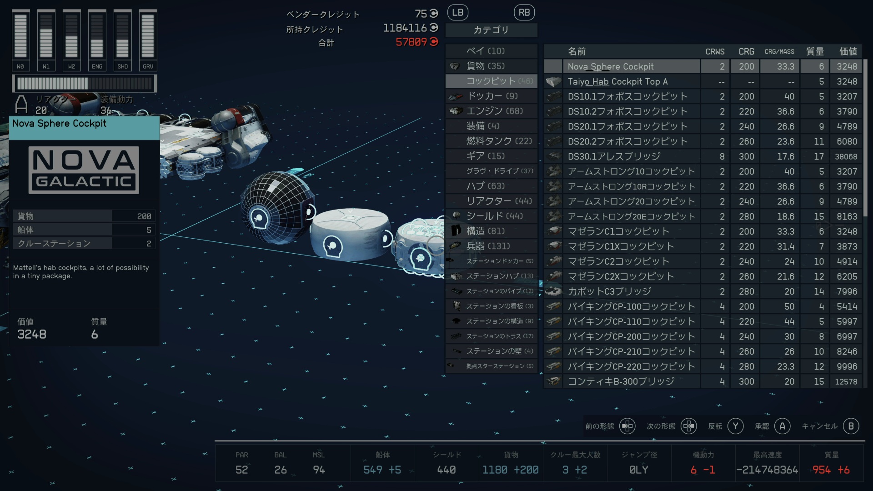Select ステーションの構造 (9) category
873x491 pixels.
[492, 321]
